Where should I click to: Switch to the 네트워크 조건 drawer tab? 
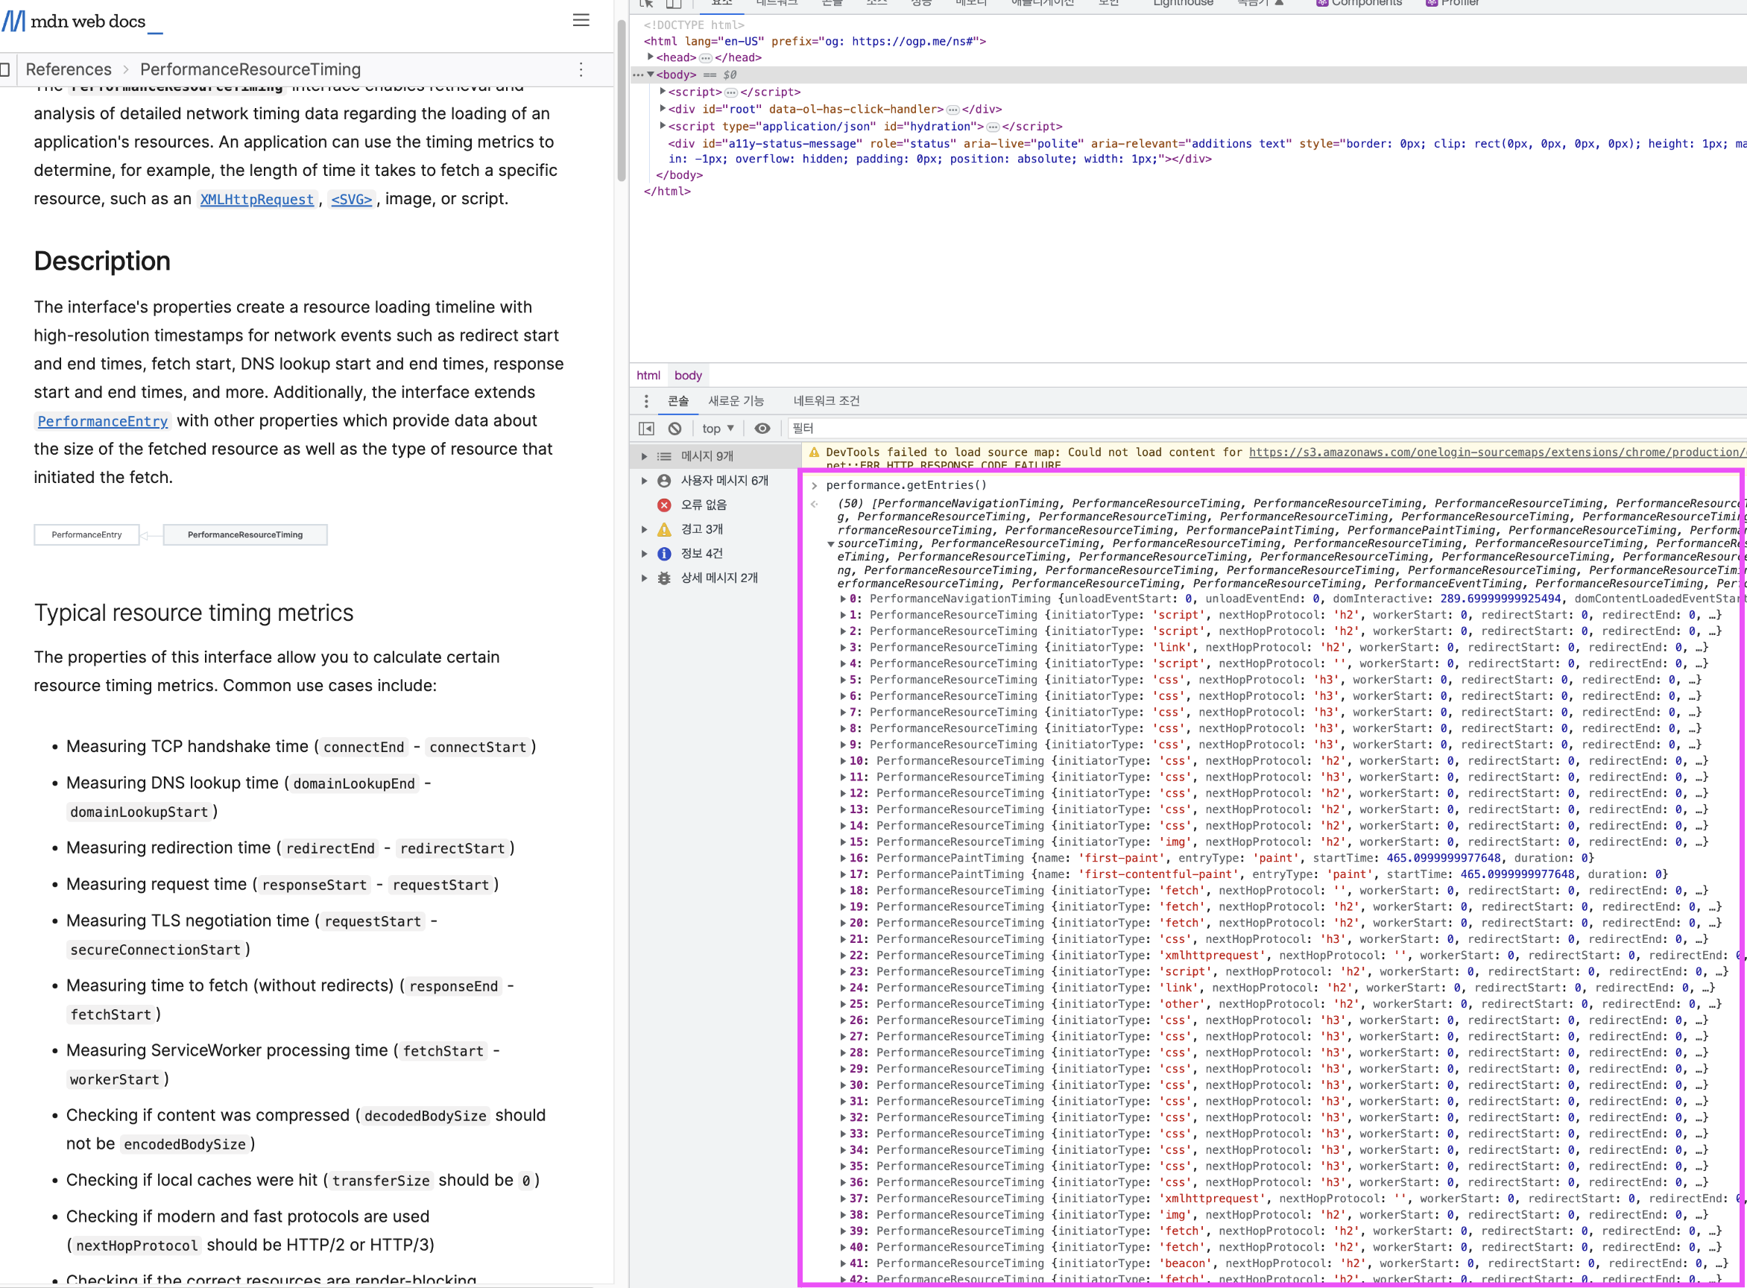[x=827, y=401]
